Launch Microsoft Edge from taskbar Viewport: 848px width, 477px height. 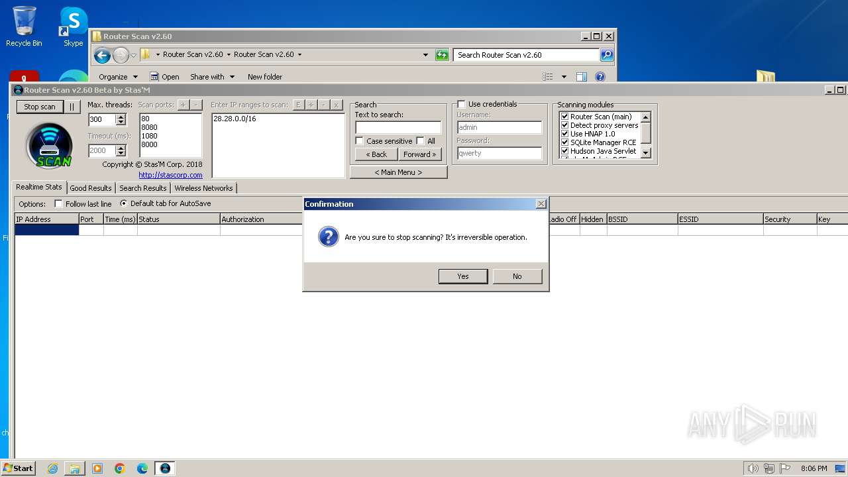(142, 468)
